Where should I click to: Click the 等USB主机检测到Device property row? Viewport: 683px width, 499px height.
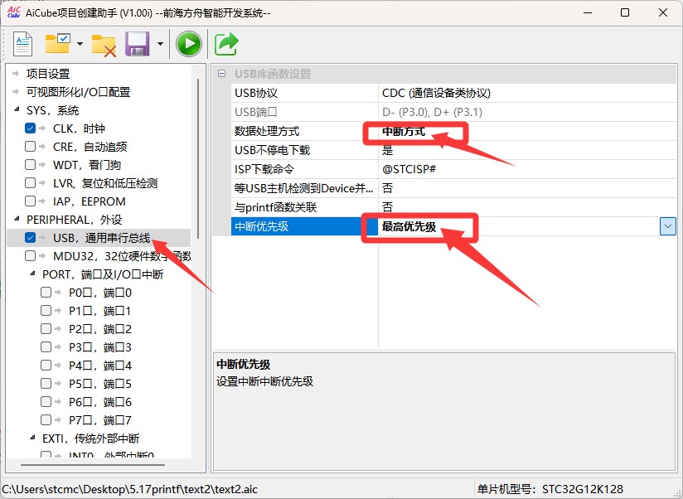tap(453, 188)
